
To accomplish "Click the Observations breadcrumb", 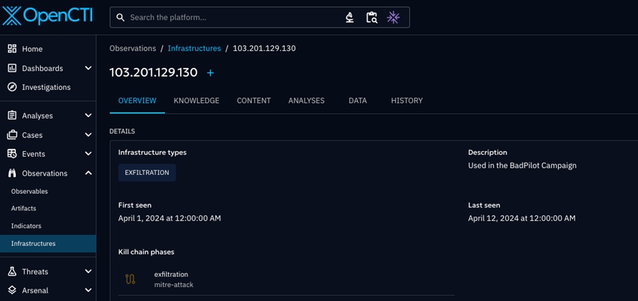I will 133,48.
